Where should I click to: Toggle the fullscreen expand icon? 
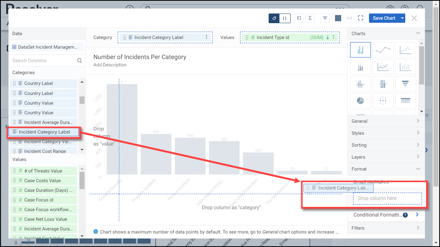tap(360, 18)
